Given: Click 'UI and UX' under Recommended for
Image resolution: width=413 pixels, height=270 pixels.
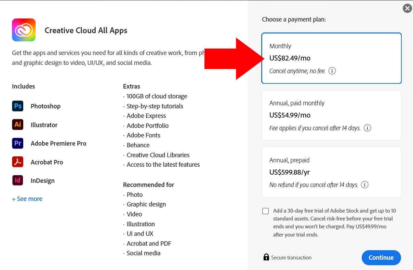Looking at the screenshot, I should (140, 233).
